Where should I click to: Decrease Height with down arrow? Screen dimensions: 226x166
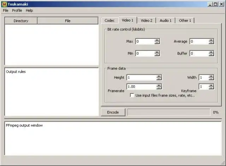click(x=159, y=79)
